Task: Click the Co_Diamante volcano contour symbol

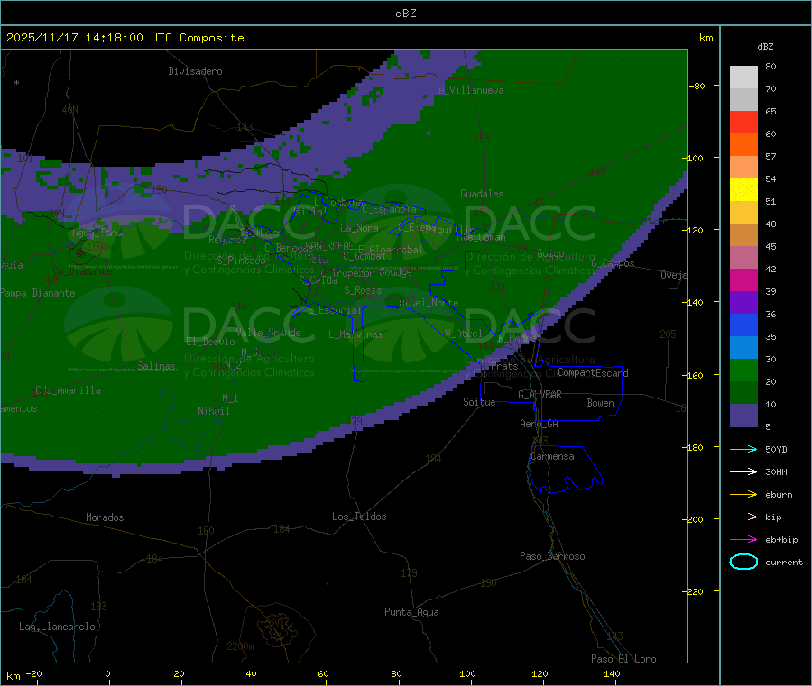Action: point(80,253)
